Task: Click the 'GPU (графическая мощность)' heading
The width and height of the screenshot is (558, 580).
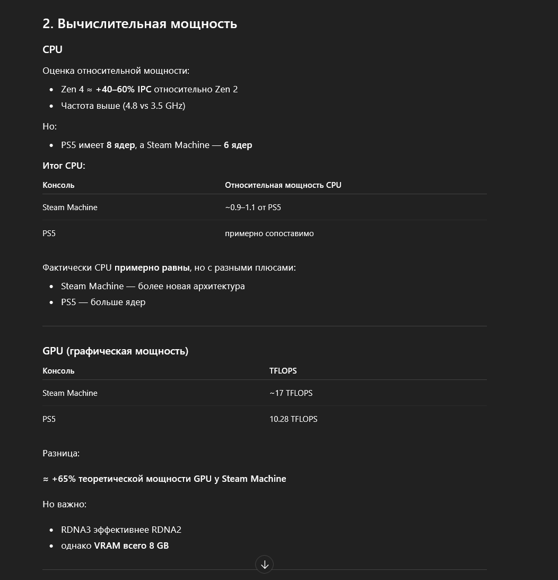Action: coord(116,351)
